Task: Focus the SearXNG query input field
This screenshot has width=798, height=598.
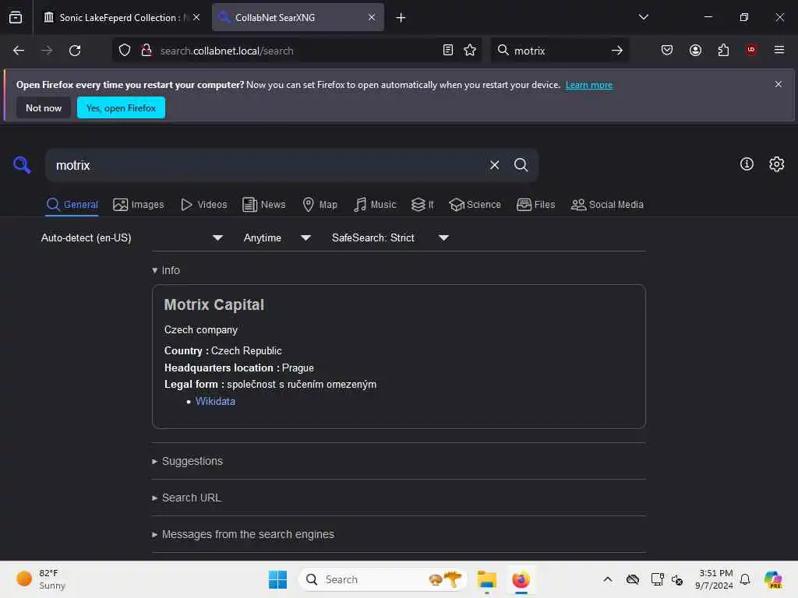Action: point(270,165)
